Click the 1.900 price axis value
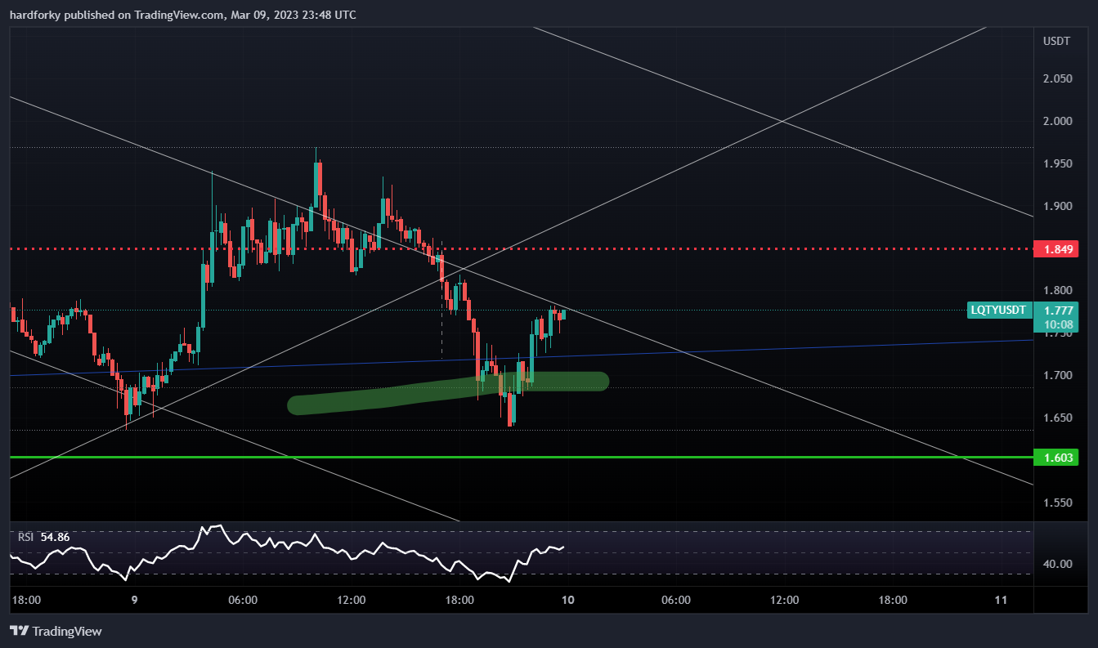 coord(1058,206)
